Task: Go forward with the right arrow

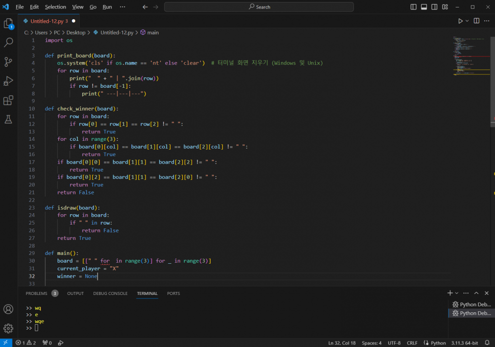Action: coord(155,7)
